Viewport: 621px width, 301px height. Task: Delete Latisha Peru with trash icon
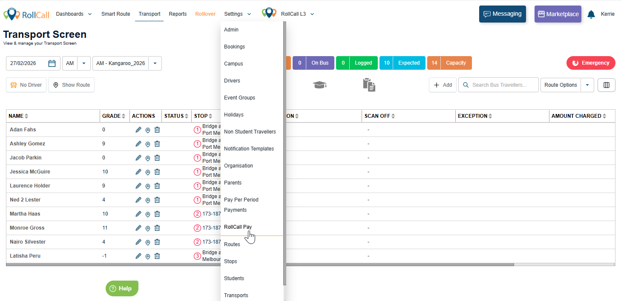click(157, 256)
